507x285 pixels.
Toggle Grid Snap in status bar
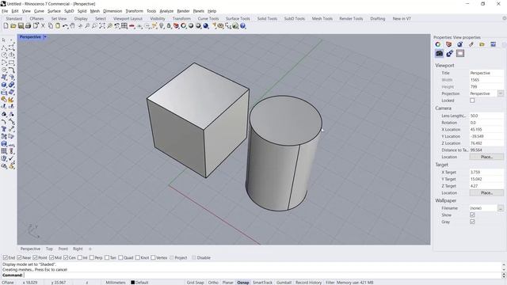click(x=196, y=283)
